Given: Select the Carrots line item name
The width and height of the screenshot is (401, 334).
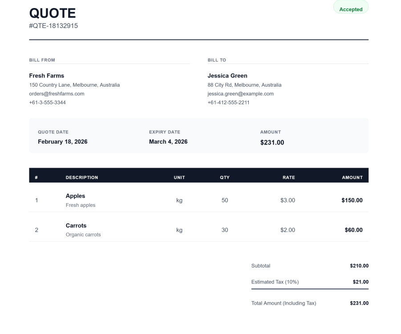Looking at the screenshot, I should pyautogui.click(x=76, y=226).
